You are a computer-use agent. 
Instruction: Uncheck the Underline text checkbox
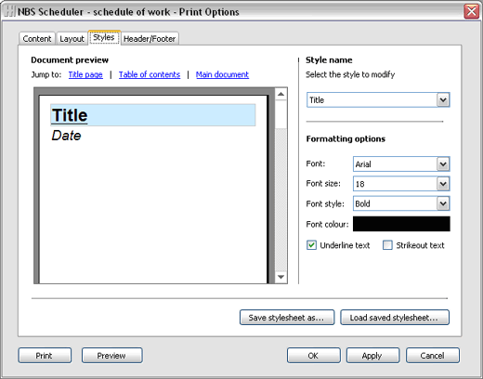[311, 245]
